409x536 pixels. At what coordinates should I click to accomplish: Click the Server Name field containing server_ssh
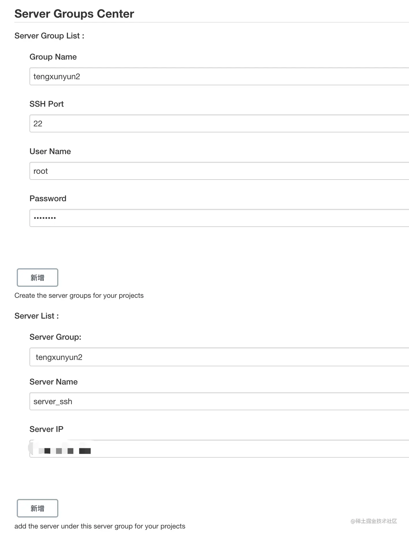[219, 401]
